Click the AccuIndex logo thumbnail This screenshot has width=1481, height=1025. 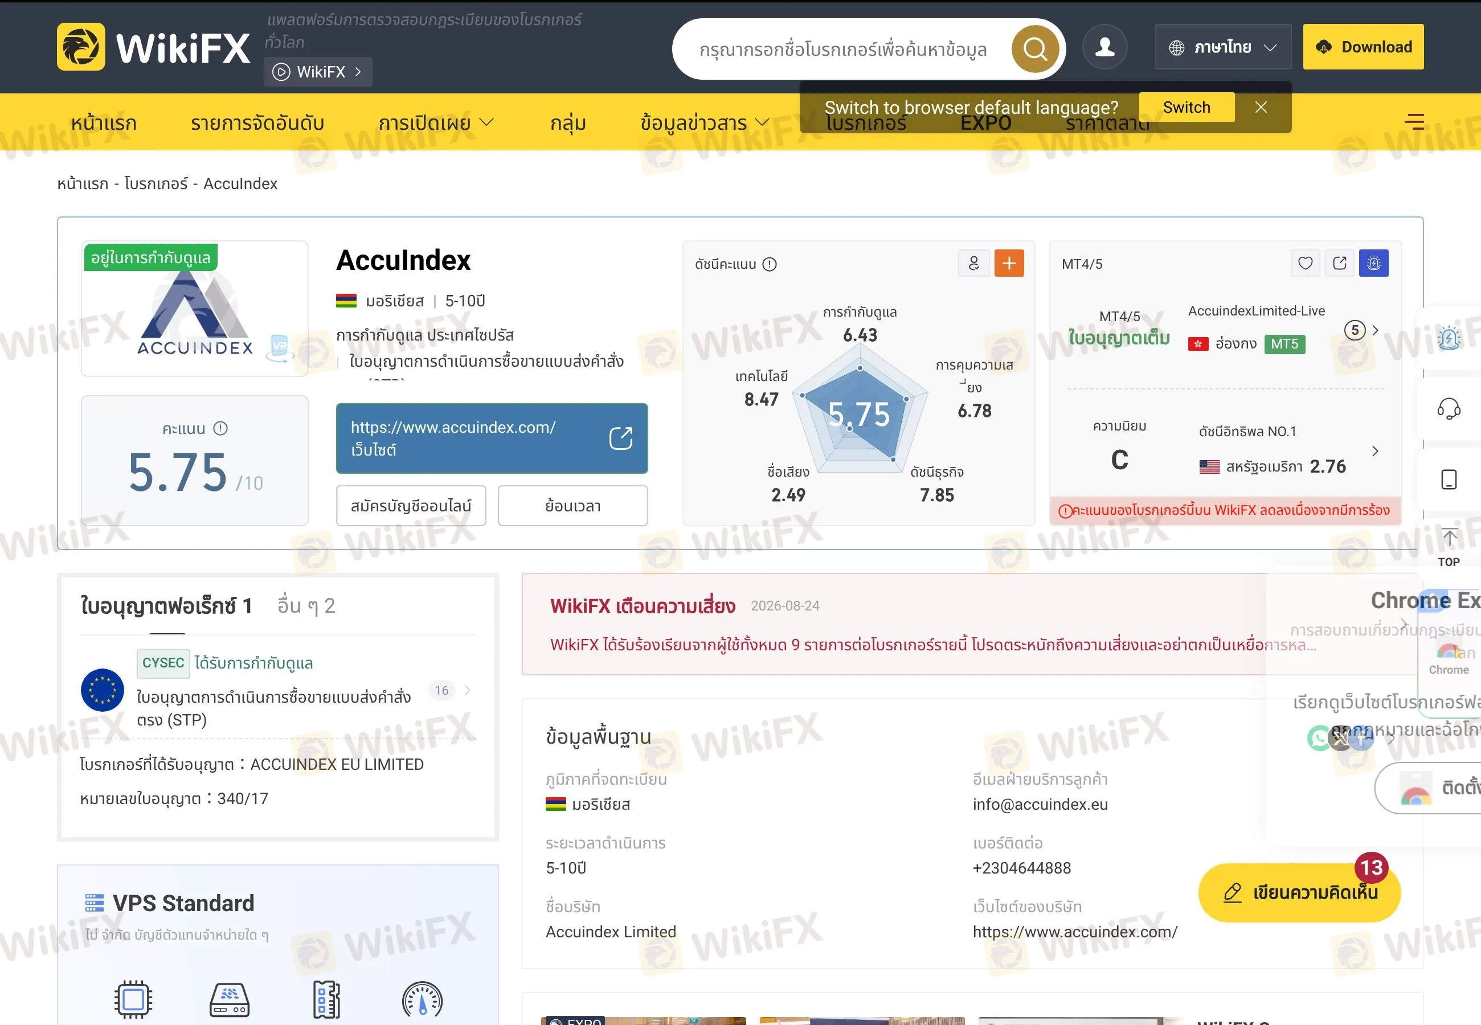click(195, 308)
